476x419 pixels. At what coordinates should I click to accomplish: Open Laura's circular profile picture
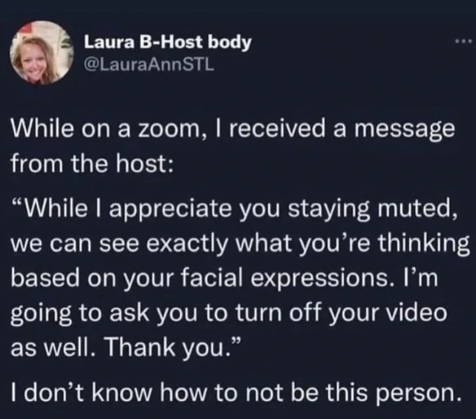click(x=41, y=52)
